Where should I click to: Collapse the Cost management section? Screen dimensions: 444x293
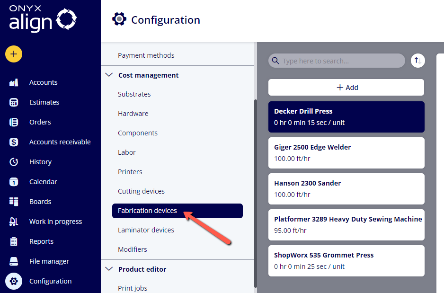pos(109,75)
